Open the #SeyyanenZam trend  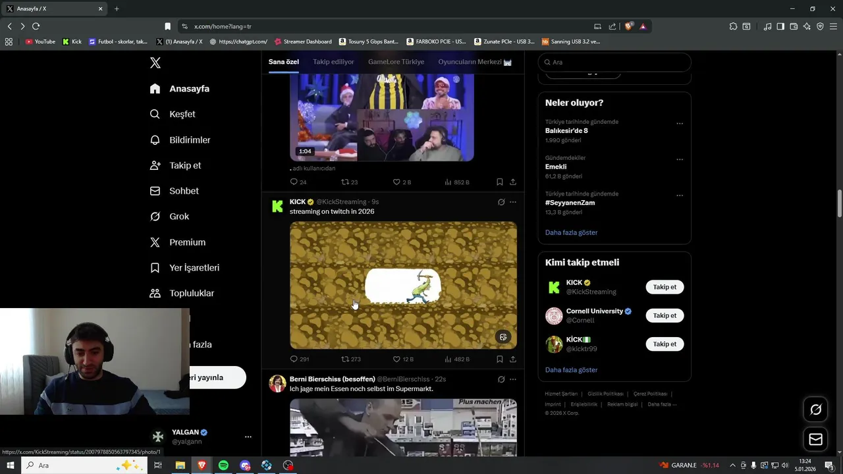pyautogui.click(x=570, y=203)
